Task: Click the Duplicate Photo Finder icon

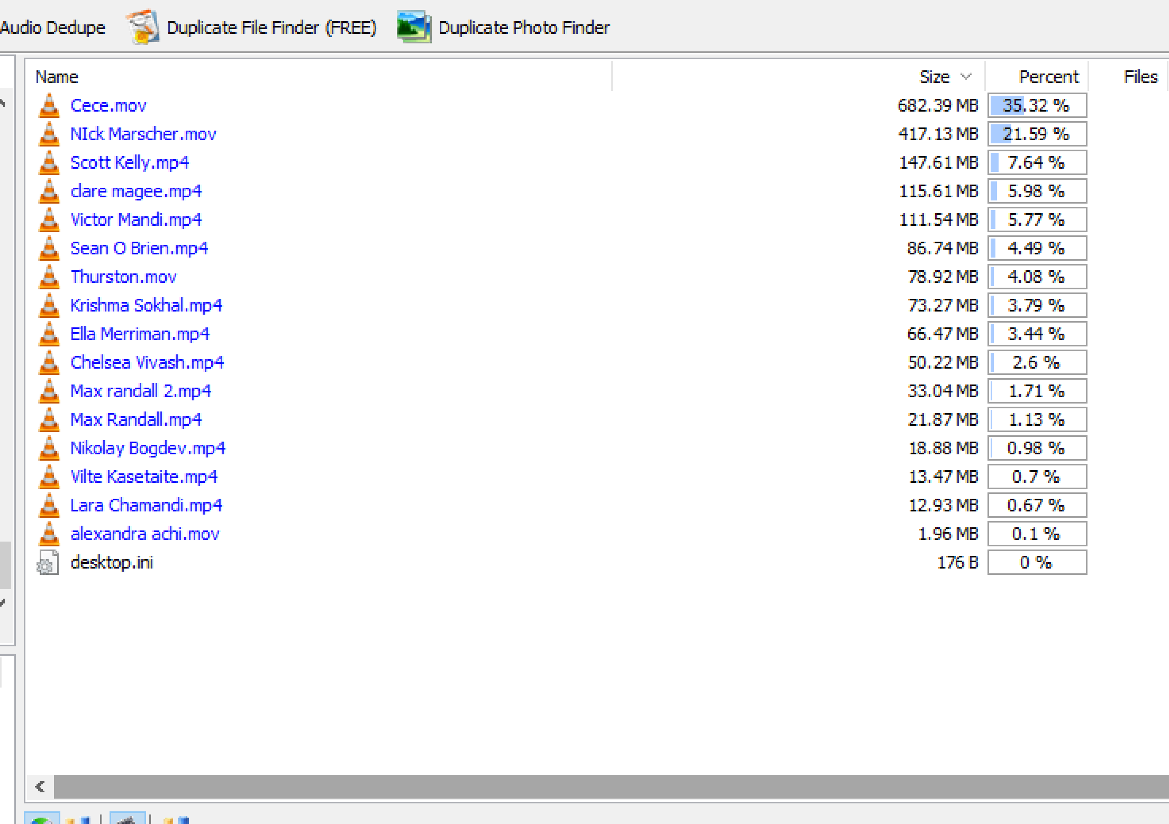Action: click(414, 27)
